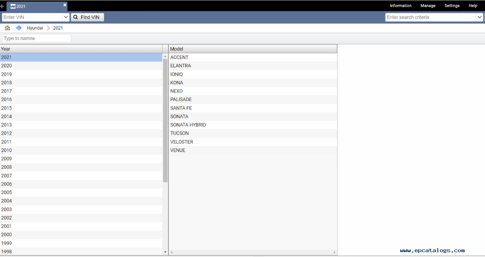This screenshot has height=257, width=485.
Task: Open the Manage menu
Action: (428, 6)
